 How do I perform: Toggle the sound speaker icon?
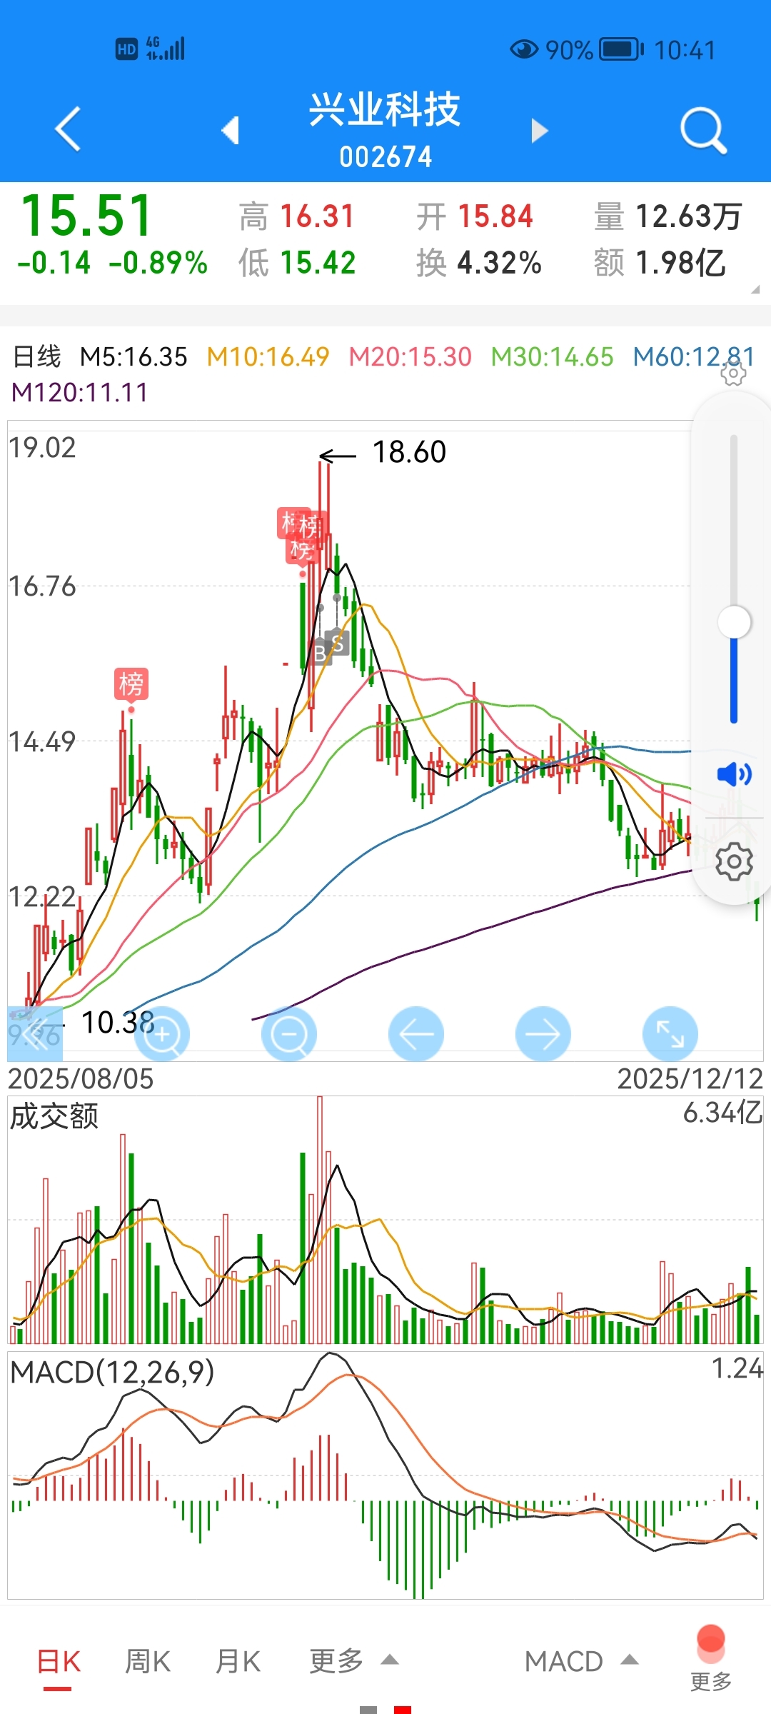point(734,773)
